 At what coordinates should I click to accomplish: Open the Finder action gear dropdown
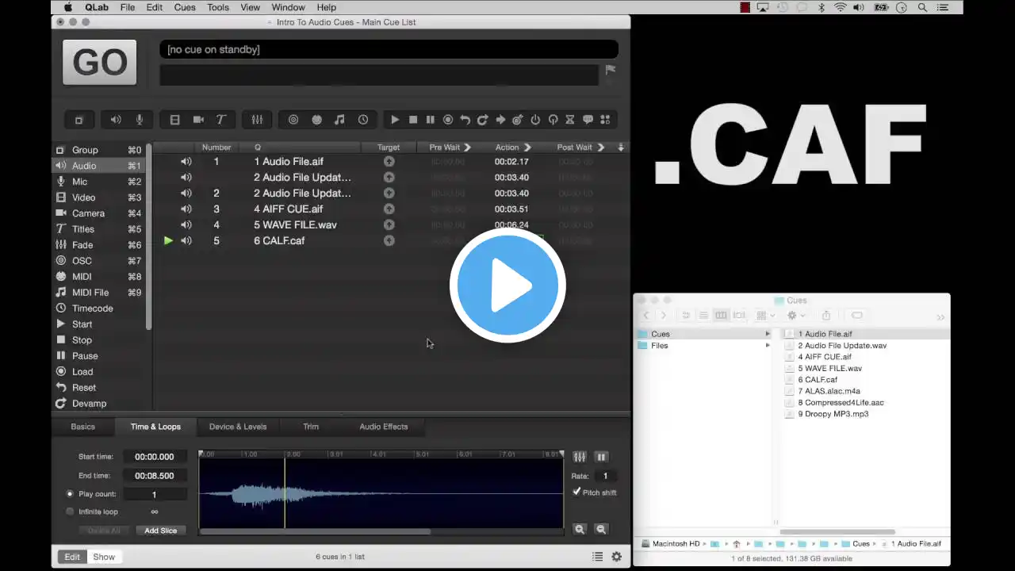(795, 316)
